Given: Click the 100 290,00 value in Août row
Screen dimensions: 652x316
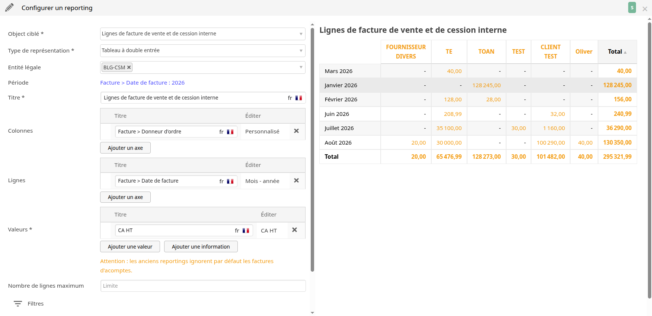Looking at the screenshot, I should click(551, 143).
